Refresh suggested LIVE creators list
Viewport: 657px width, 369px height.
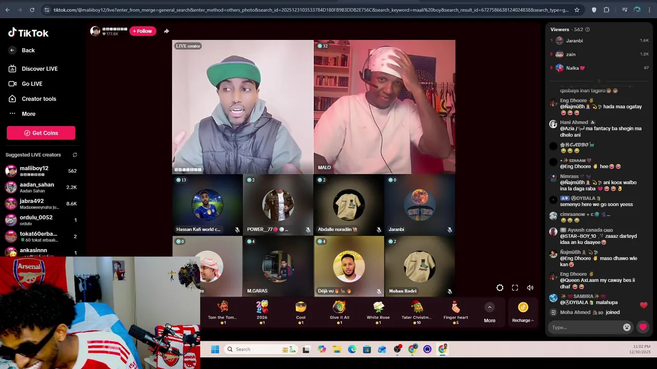pyautogui.click(x=74, y=155)
